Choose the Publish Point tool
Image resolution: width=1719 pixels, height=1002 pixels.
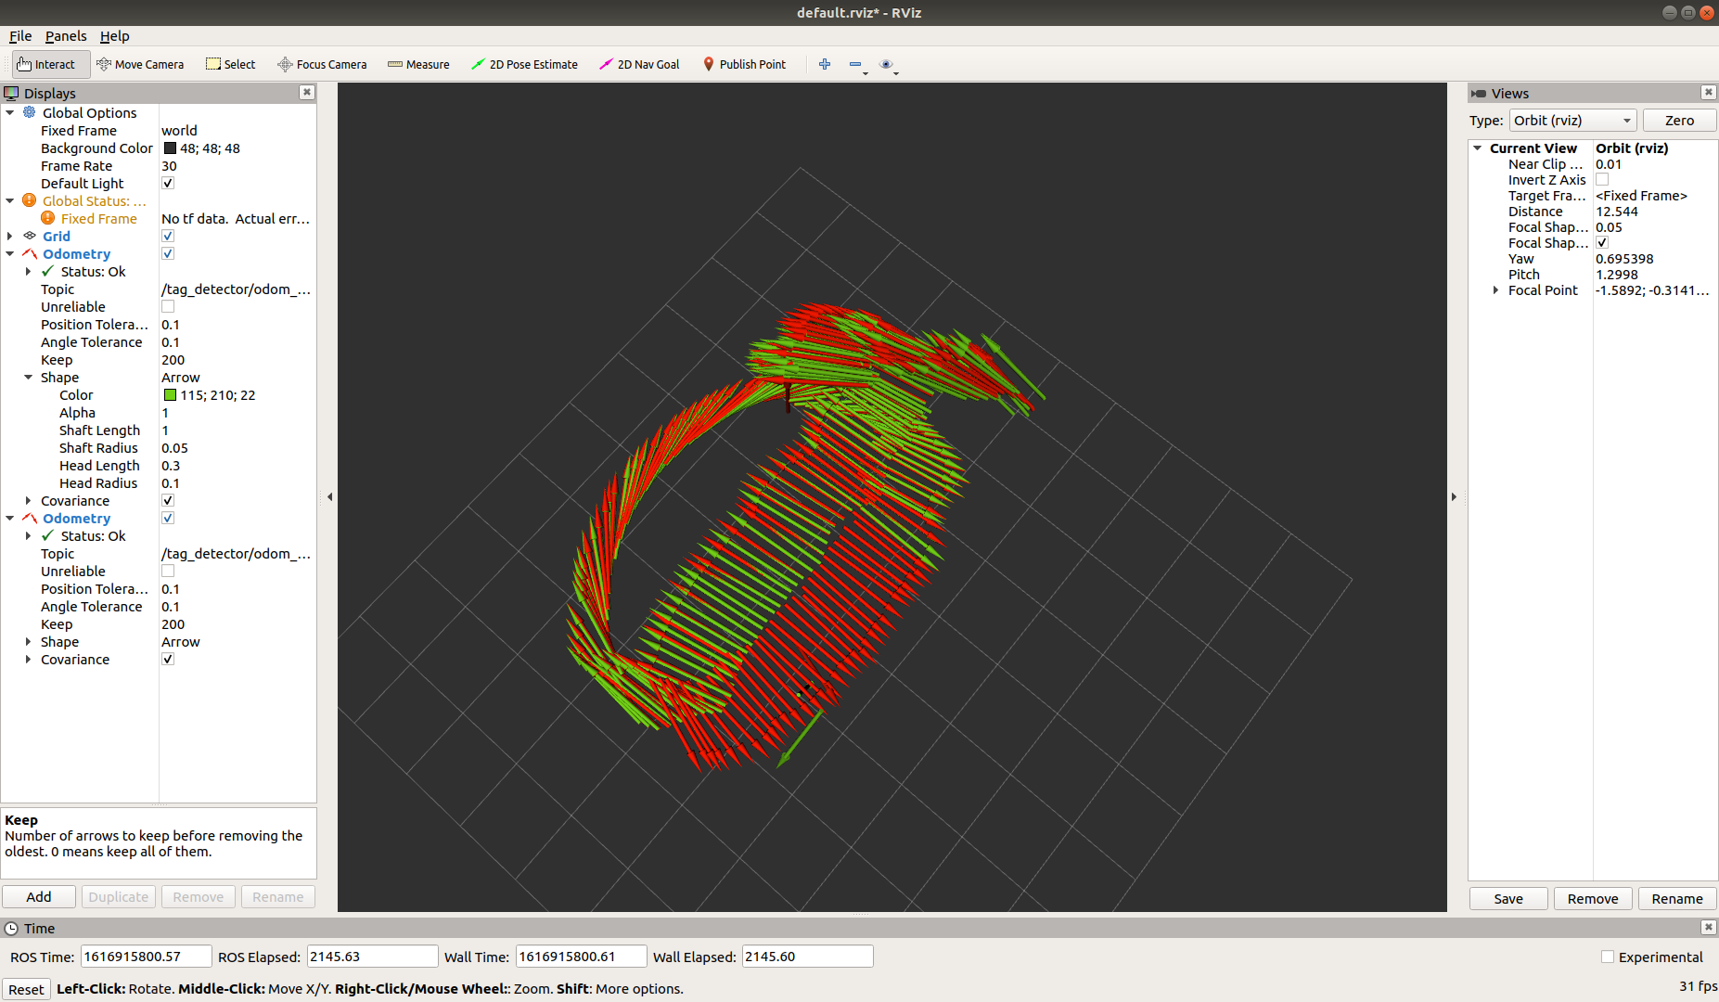pos(744,64)
